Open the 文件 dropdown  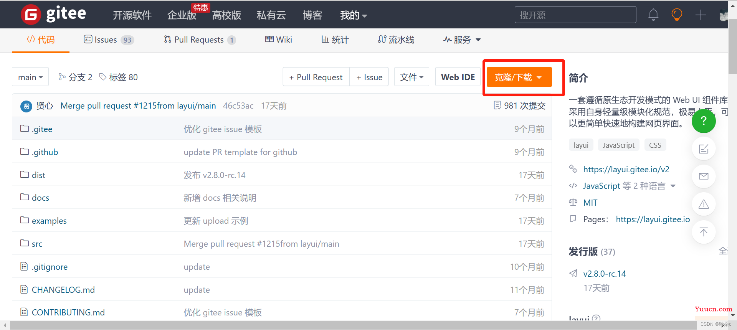pyautogui.click(x=411, y=77)
